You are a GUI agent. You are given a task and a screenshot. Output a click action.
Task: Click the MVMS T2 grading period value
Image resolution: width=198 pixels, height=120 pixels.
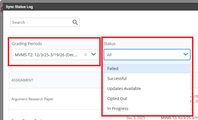[x=46, y=55]
